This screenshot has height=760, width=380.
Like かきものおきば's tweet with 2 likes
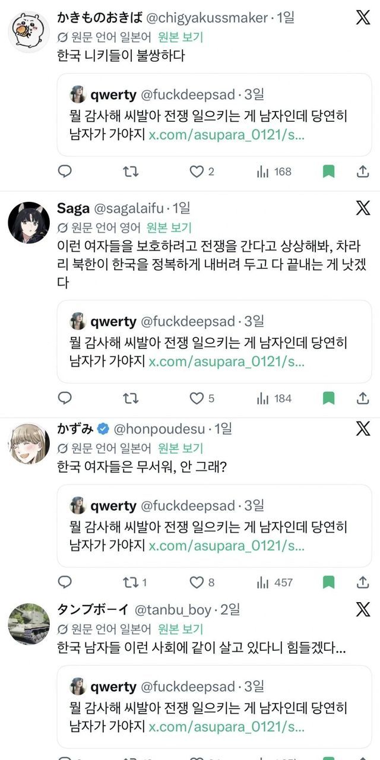197,172
